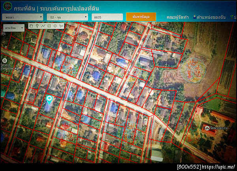Screen dimensions: 237x171
Task: Click the วัดพวงพยอม place label
Action: [x=218, y=128]
